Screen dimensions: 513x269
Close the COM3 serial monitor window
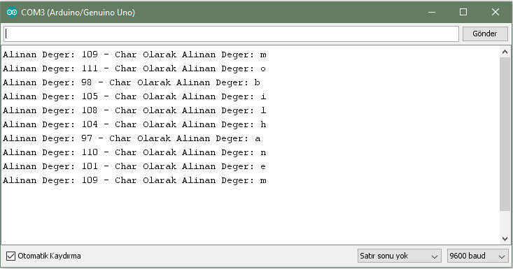click(496, 13)
